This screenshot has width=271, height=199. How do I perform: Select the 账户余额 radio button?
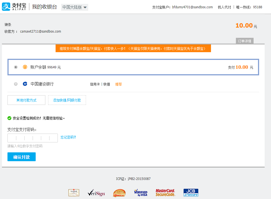[16, 67]
